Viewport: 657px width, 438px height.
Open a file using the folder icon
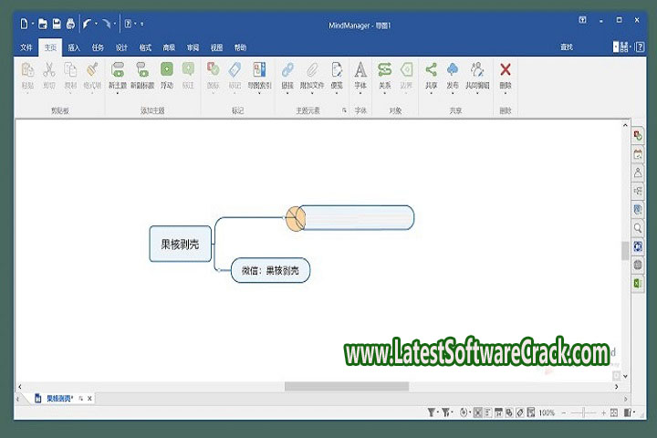point(43,24)
